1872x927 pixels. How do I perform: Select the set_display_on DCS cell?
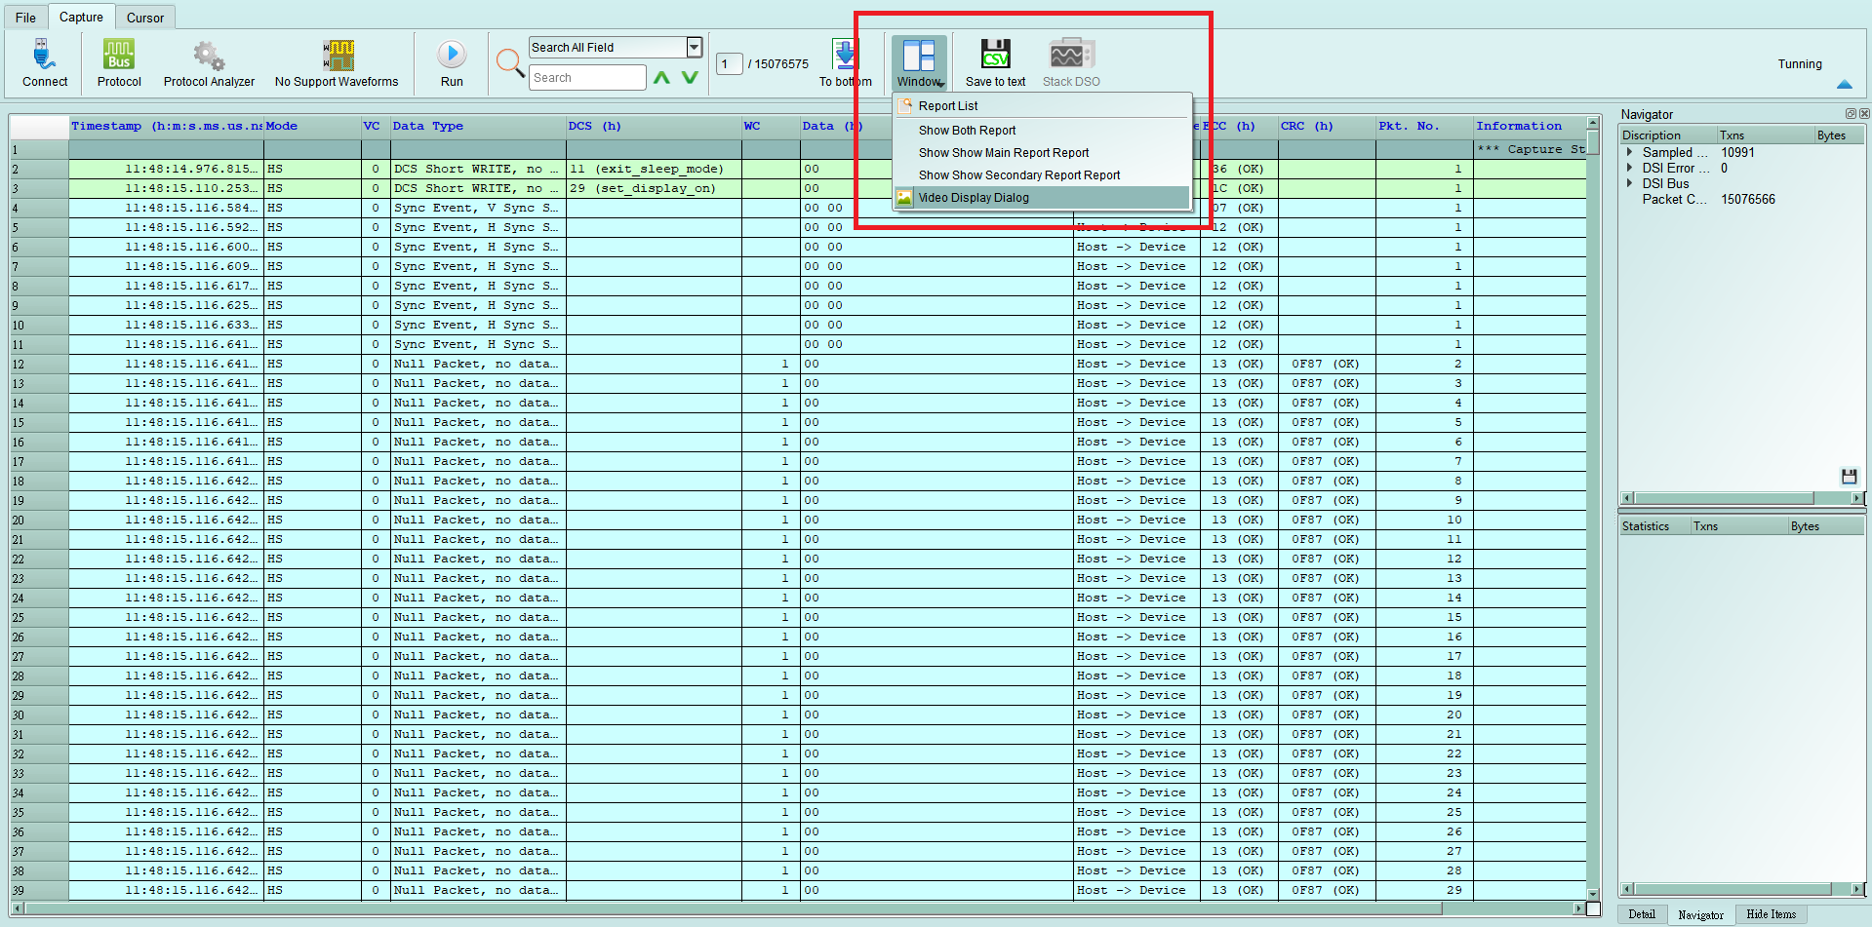[x=654, y=188]
